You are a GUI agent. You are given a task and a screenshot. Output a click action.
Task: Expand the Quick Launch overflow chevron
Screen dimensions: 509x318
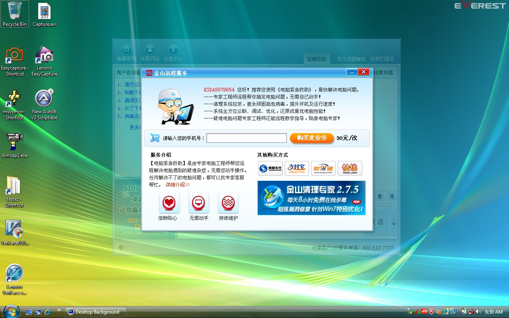[x=59, y=310]
